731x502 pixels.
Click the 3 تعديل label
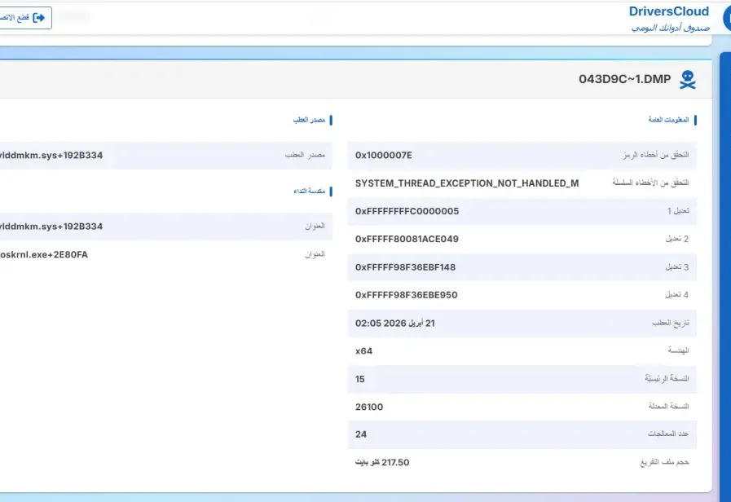pos(677,267)
